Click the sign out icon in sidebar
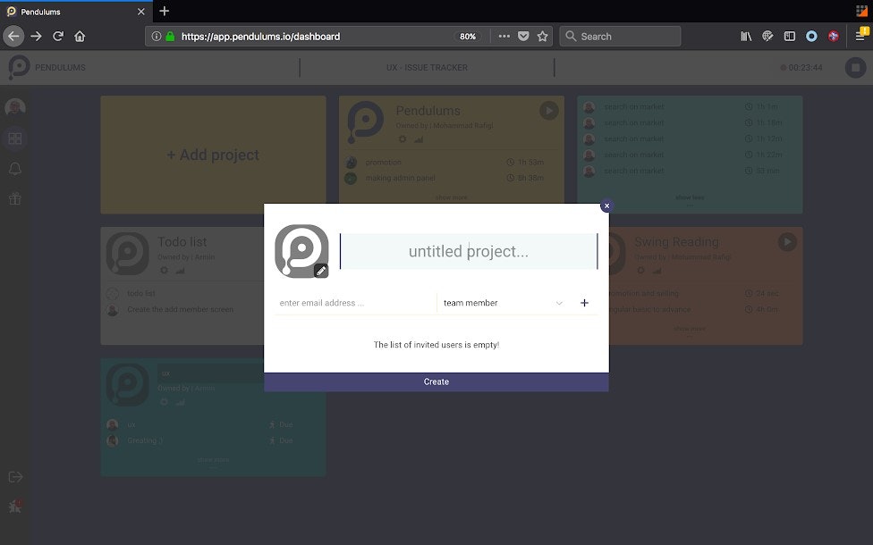This screenshot has height=545, width=873. pyautogui.click(x=15, y=476)
